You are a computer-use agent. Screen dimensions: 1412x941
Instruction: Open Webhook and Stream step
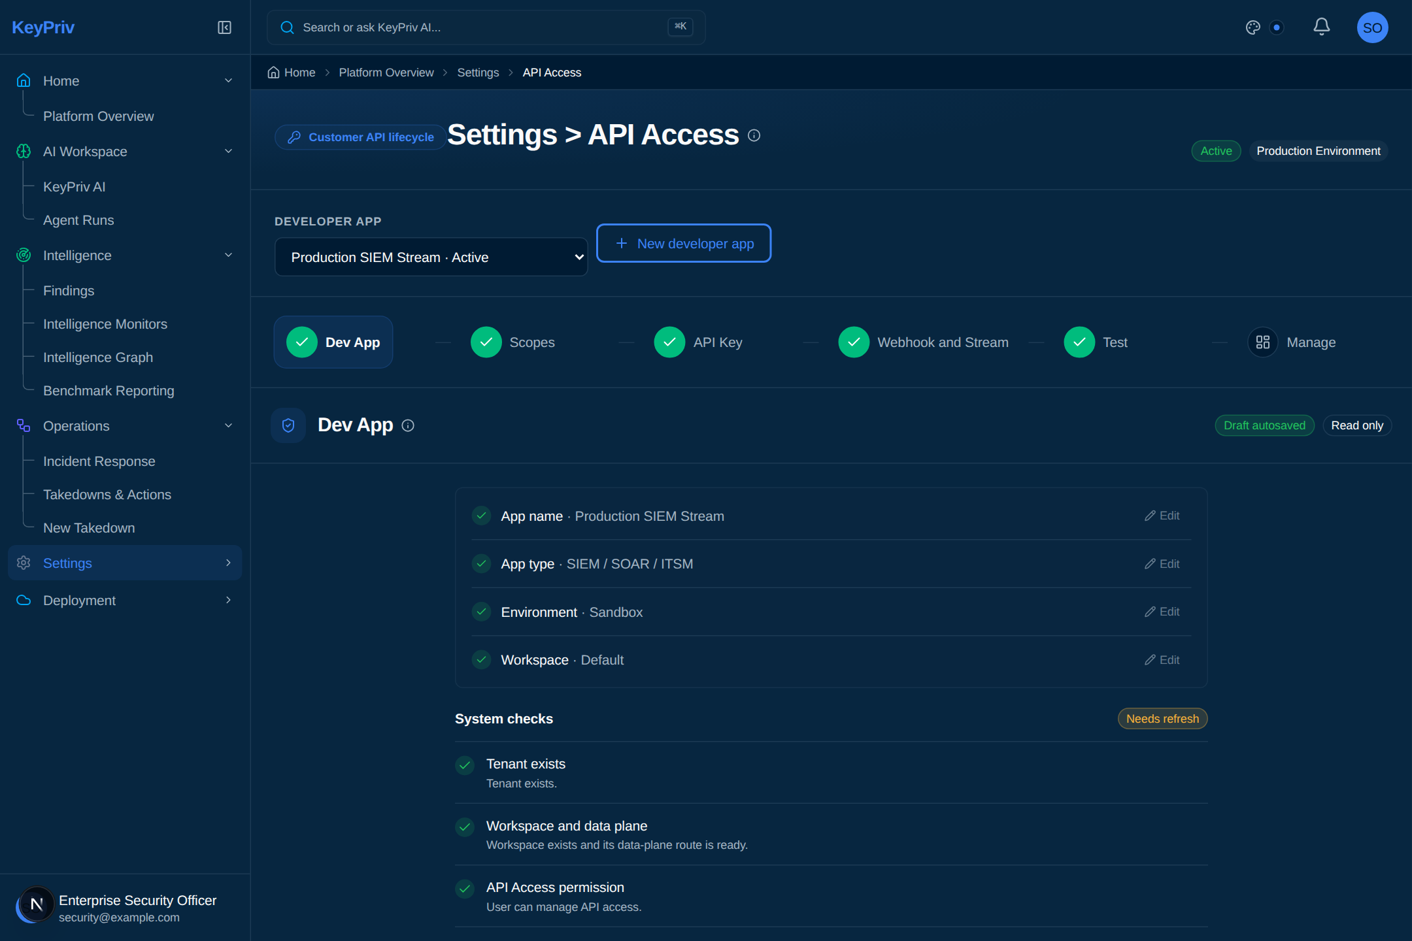coord(923,342)
